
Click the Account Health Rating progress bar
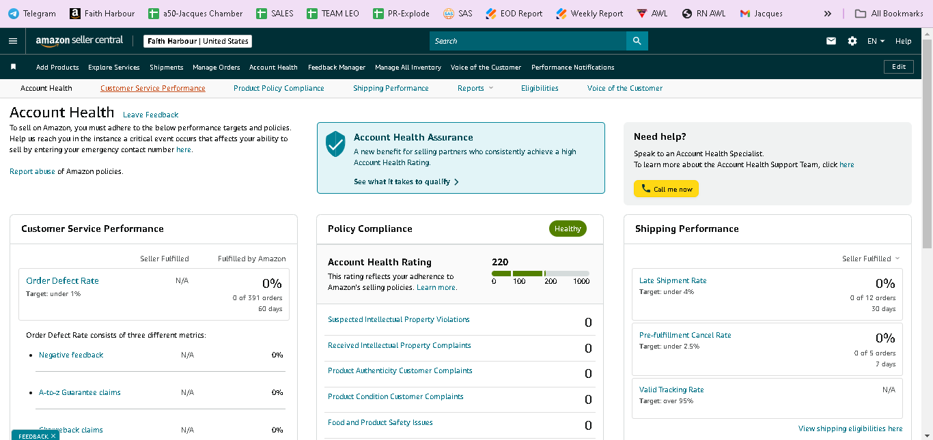540,273
